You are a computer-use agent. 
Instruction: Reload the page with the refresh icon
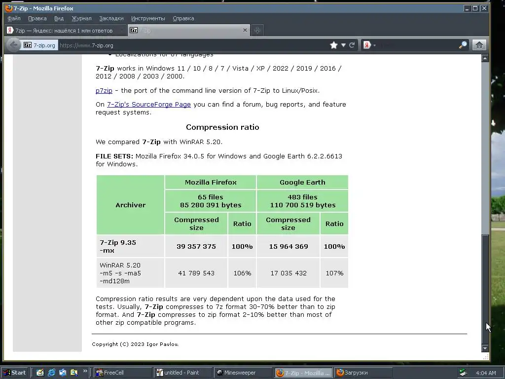tap(352, 45)
